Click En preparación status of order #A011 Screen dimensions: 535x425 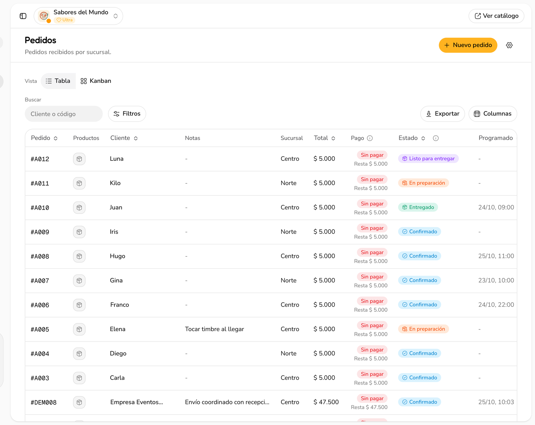click(423, 183)
